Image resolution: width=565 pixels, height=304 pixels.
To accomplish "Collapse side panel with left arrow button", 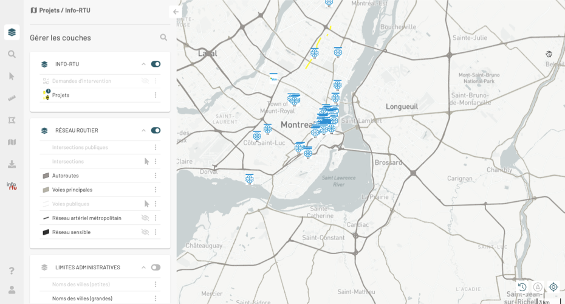I will click(176, 12).
